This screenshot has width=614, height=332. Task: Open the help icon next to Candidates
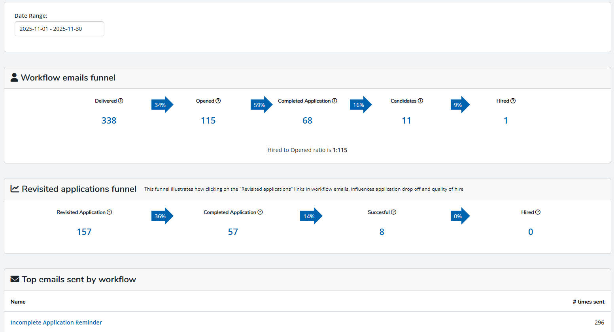[420, 101]
